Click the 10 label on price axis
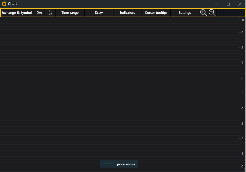246x172 pixels. (x=243, y=20)
